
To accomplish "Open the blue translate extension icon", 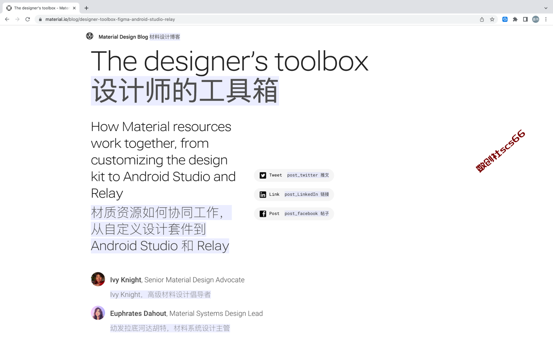I will (505, 19).
